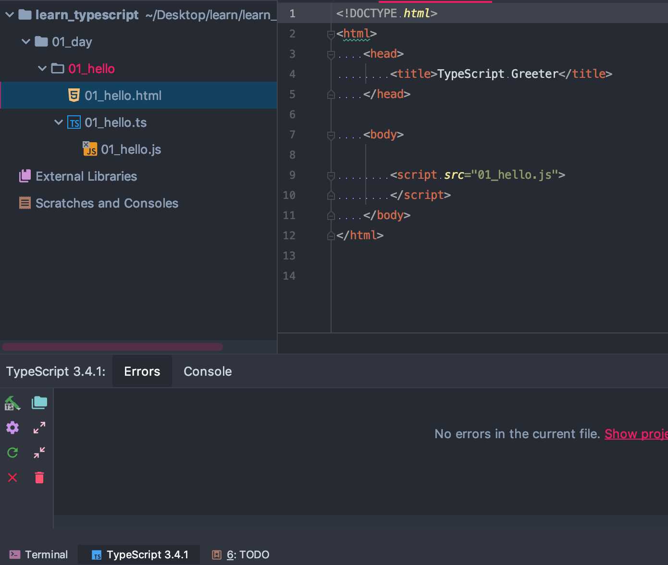Viewport: 668px width, 565px height.
Task: Click line number 9 in the gutter
Action: tap(292, 175)
